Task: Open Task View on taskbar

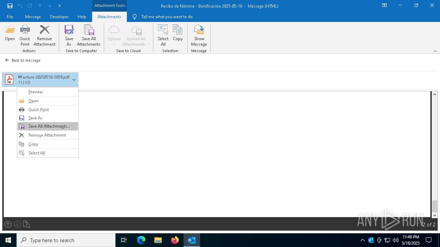Action: pos(124,240)
